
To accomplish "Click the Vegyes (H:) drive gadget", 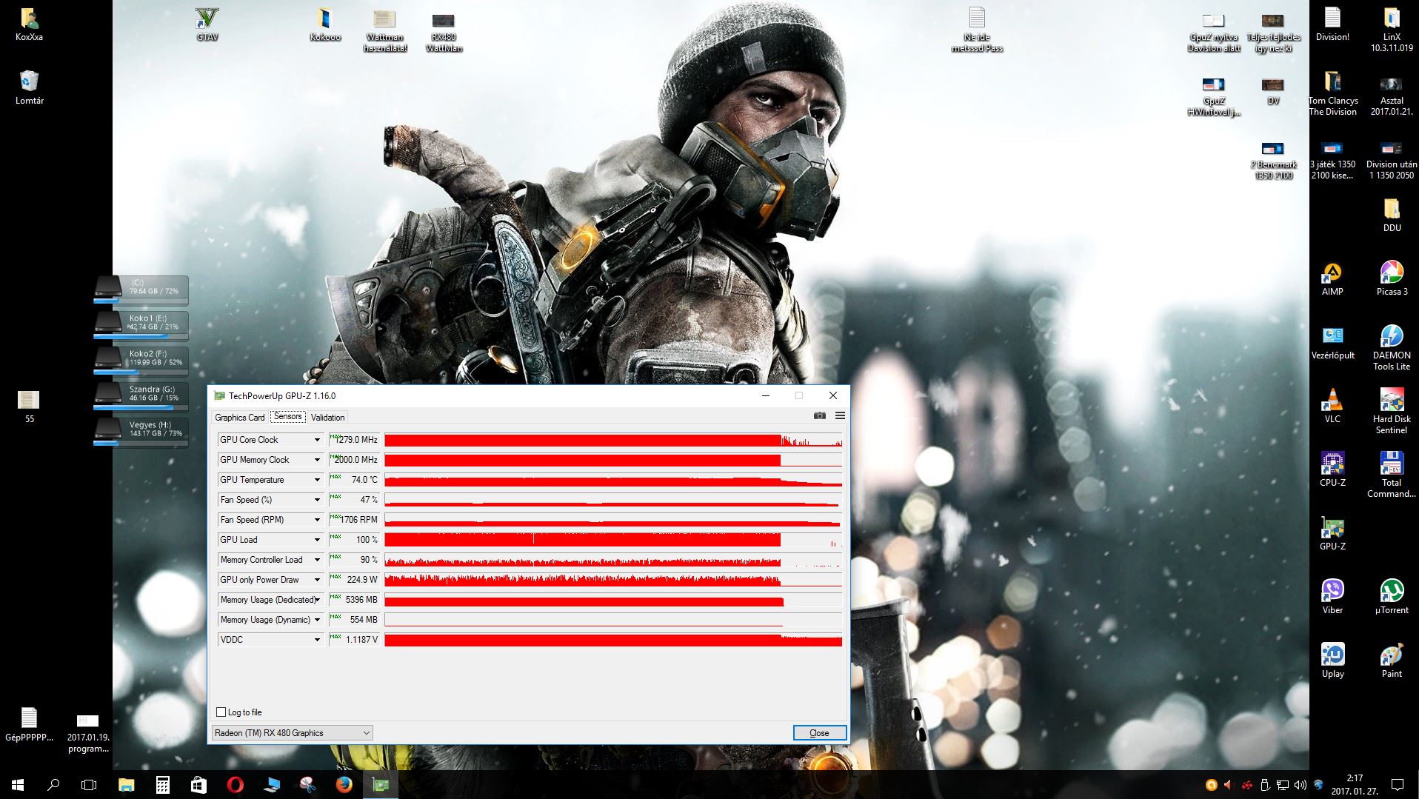I will coord(141,432).
